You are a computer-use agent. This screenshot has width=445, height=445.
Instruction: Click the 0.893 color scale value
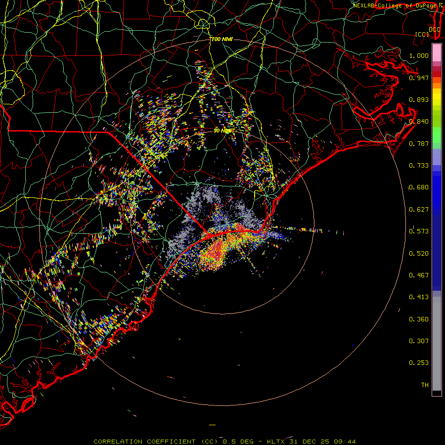(x=419, y=99)
